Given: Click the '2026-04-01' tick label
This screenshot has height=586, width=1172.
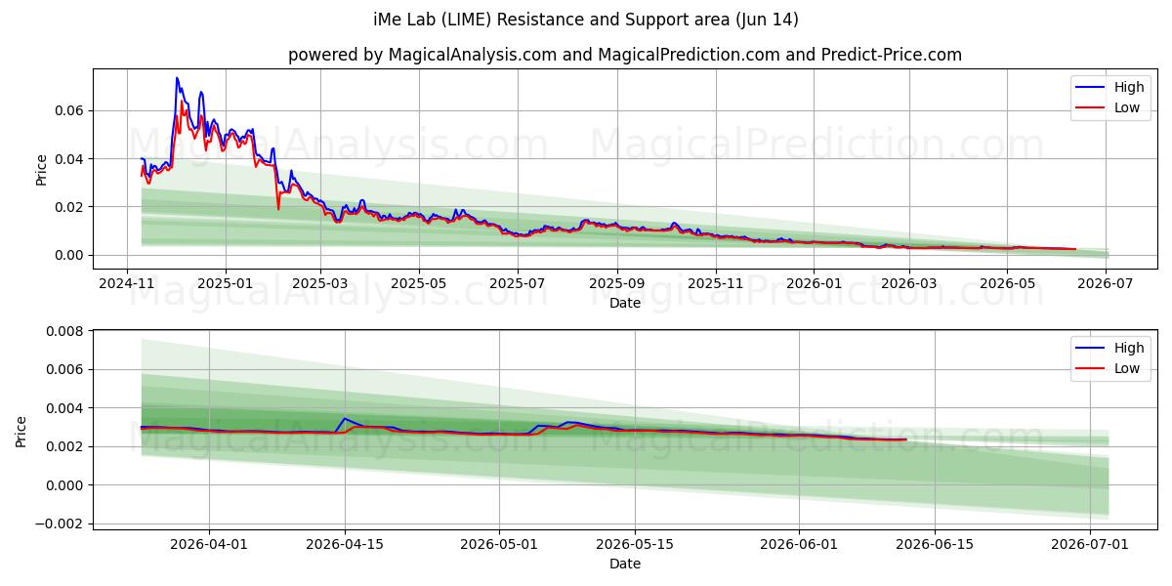Looking at the screenshot, I should tap(209, 544).
